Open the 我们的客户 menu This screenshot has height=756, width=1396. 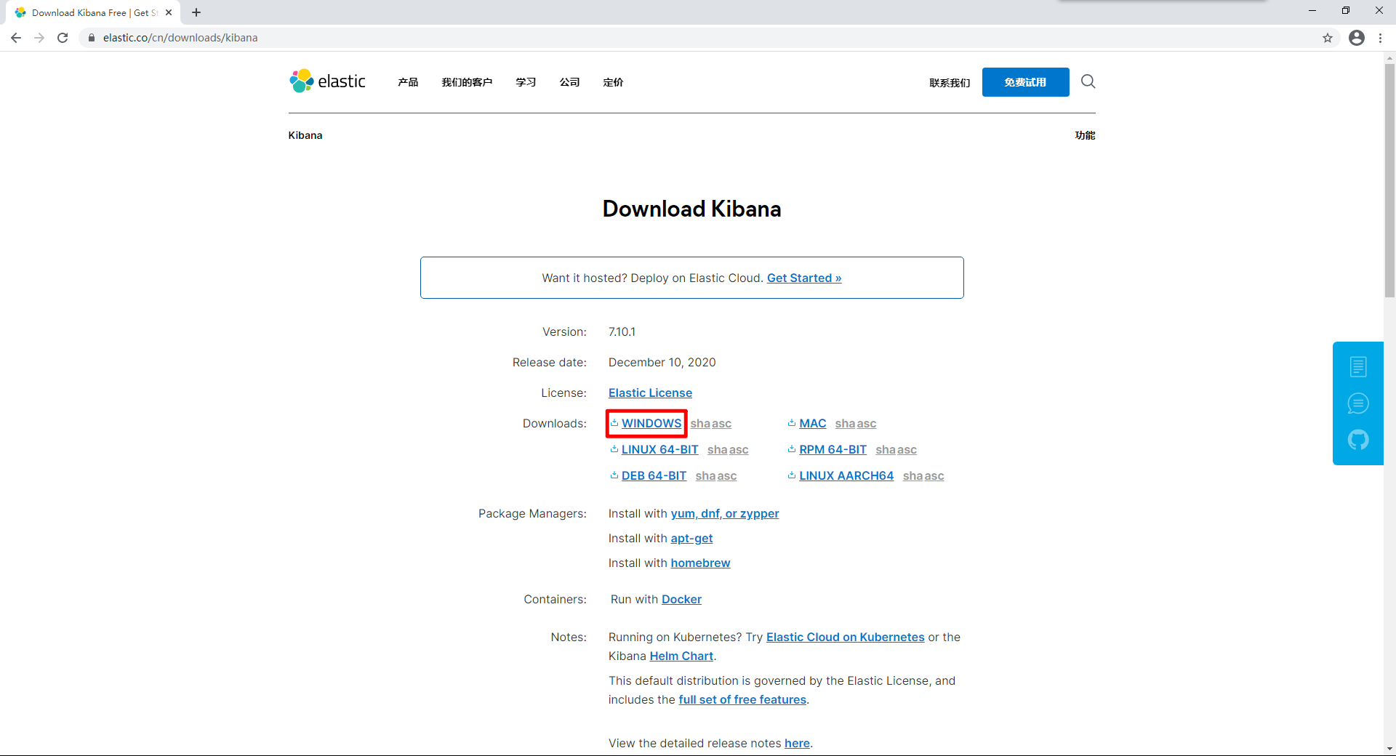click(x=467, y=82)
